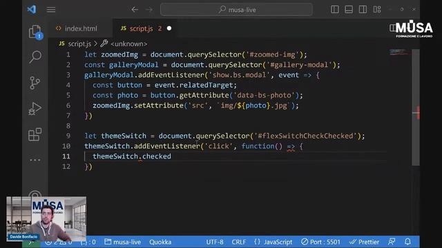
Task: Click the Quokka status bar item
Action: (x=160, y=242)
